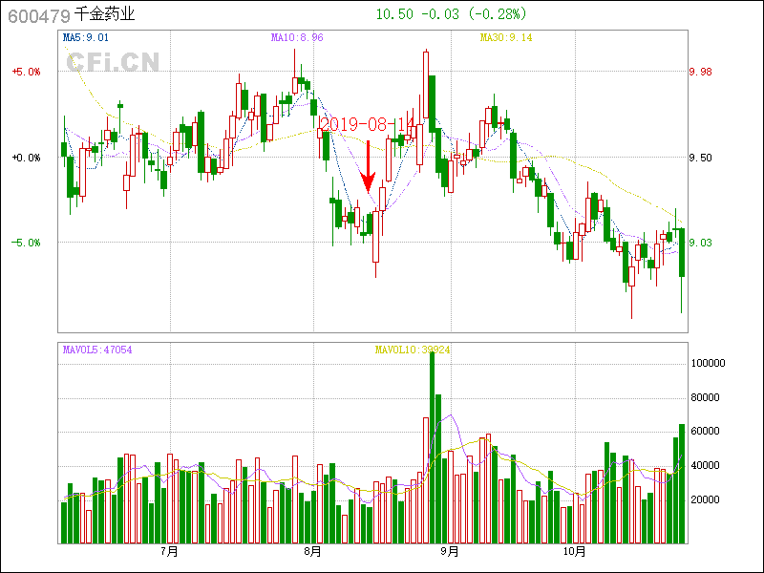Screen dimensions: 764x573
Task: Click the price change text 10.50 -0.03 (-0.28%)
Action: coord(451,14)
